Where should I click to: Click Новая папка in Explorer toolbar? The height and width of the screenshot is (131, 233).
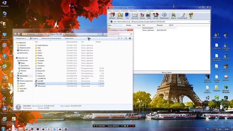click(69, 38)
